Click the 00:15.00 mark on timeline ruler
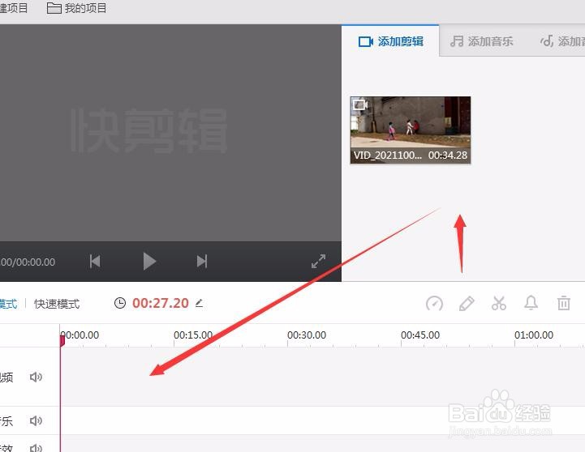 coord(193,335)
